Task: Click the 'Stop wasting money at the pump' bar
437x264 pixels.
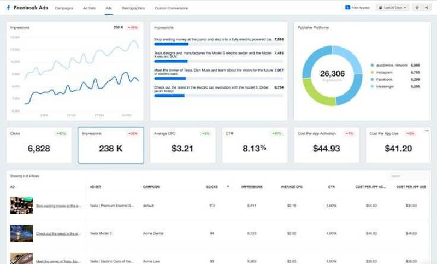Action: (219, 44)
